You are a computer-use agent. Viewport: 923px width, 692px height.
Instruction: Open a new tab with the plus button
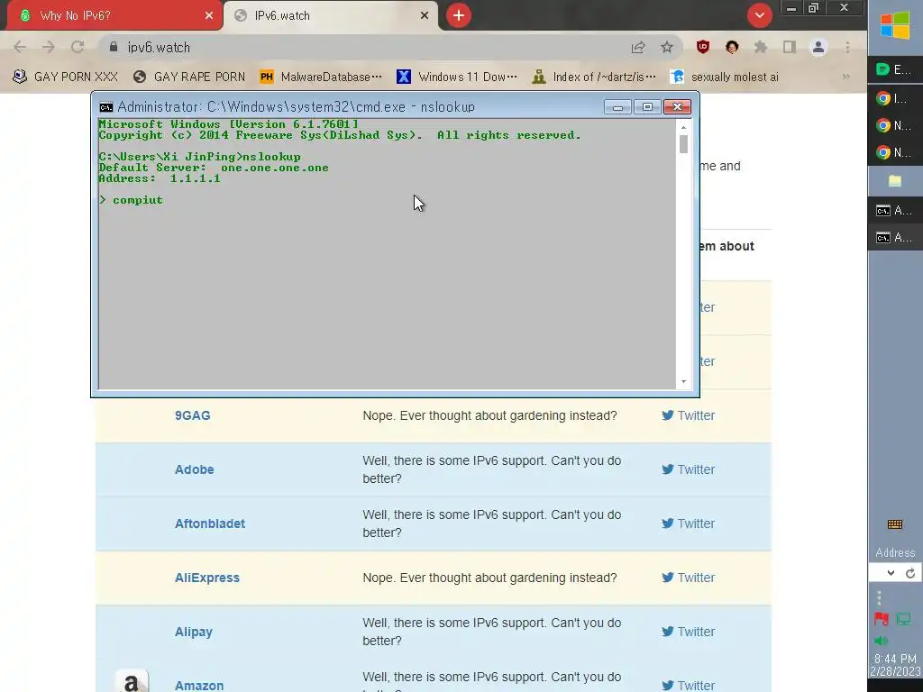pyautogui.click(x=459, y=15)
